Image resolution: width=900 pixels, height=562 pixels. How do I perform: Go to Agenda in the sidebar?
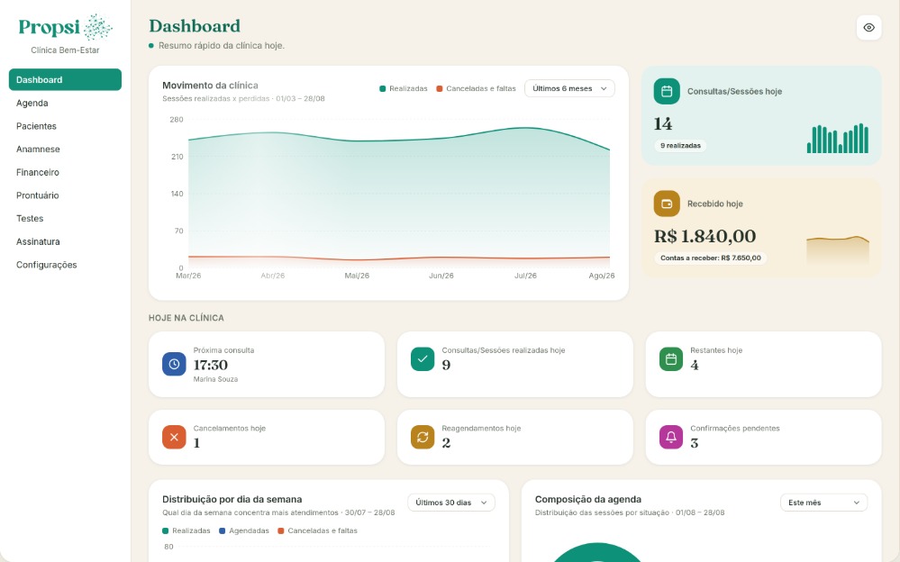click(x=65, y=104)
